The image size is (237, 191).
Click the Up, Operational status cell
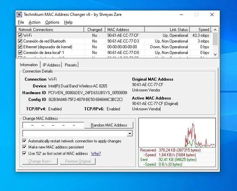(175, 35)
